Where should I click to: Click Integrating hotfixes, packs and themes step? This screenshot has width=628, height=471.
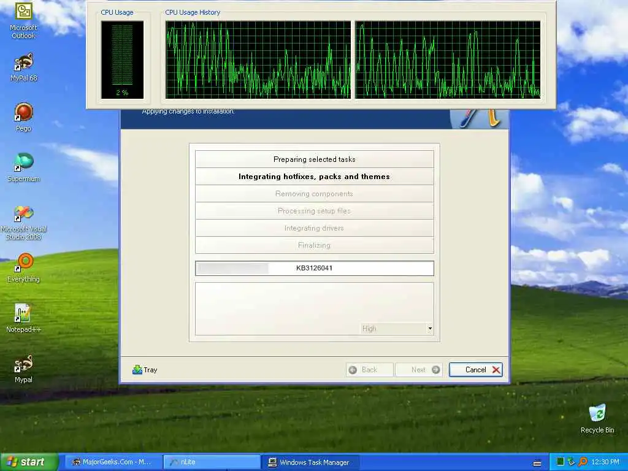(315, 176)
